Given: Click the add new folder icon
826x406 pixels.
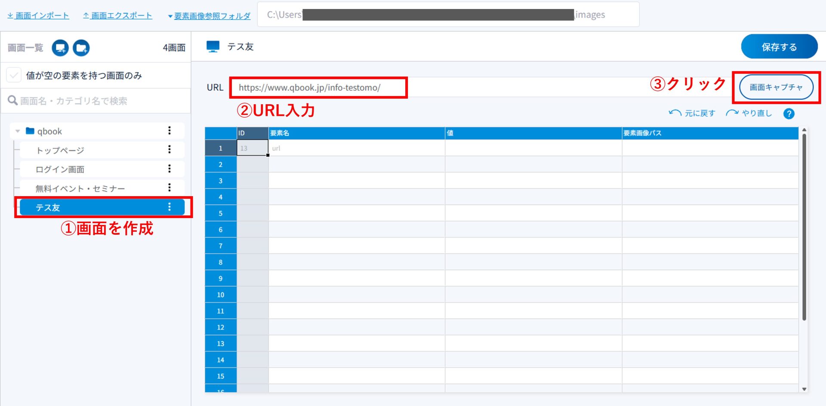Looking at the screenshot, I should pos(81,48).
